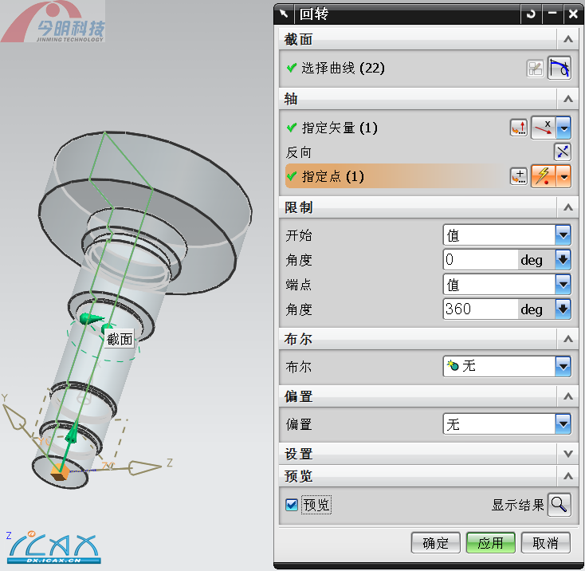This screenshot has width=585, height=571.
Task: Toggle the 预览 preview checkbox
Action: pos(291,506)
